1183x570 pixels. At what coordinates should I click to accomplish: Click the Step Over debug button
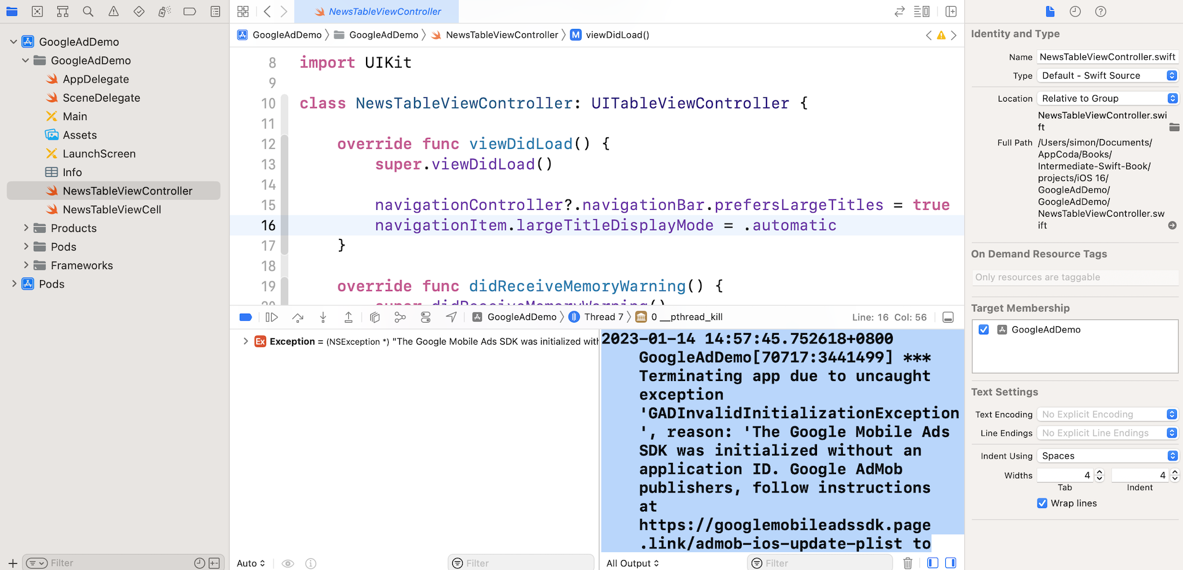[x=298, y=317]
